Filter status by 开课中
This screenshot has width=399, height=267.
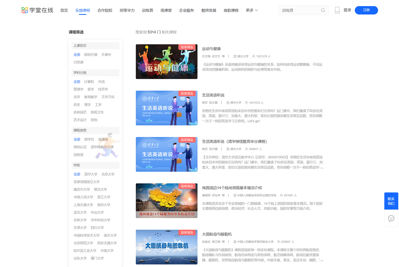tap(106, 54)
